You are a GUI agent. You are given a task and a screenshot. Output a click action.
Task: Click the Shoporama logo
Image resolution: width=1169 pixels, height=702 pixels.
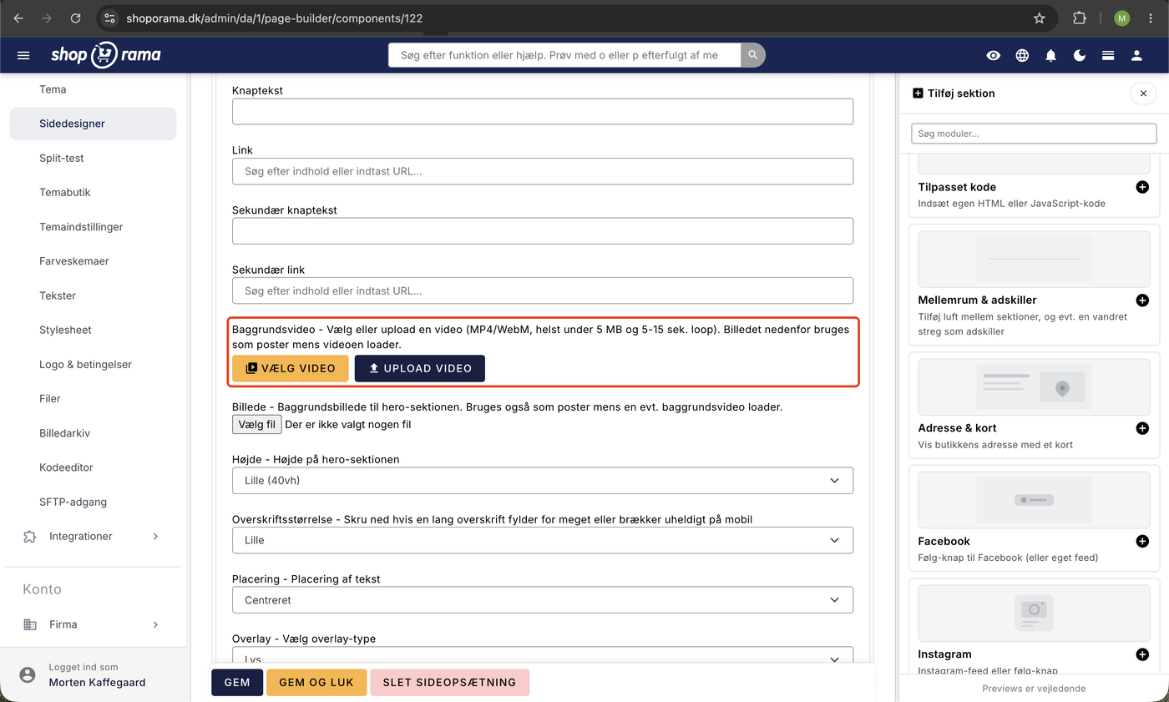click(105, 55)
